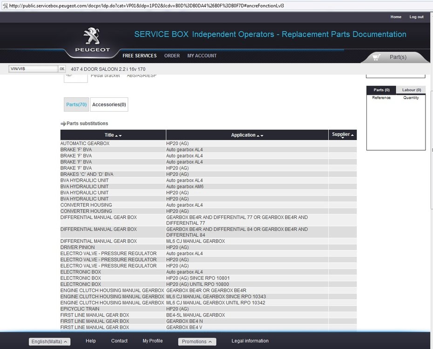Select the EPICYCLIC TRAIN row
This screenshot has width=433, height=349.
click(209, 309)
